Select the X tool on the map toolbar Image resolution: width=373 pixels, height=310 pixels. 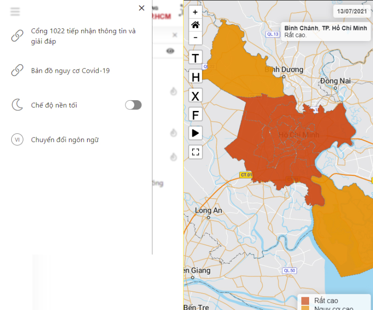195,95
